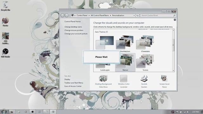This screenshot has width=203, height=114.
Task: Open the Display link under See also
Action: tap(67, 79)
